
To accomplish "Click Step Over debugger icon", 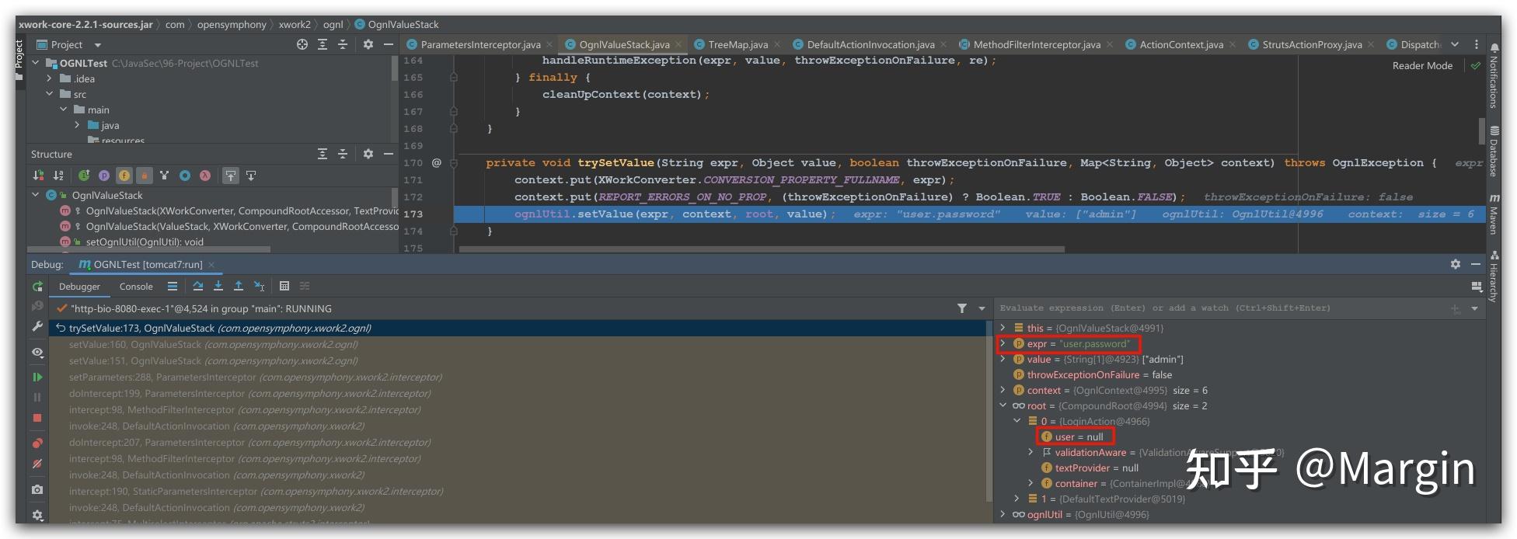I will click(198, 287).
